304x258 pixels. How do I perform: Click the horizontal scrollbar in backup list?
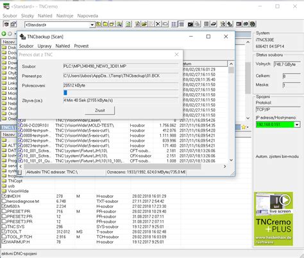tap(112, 166)
